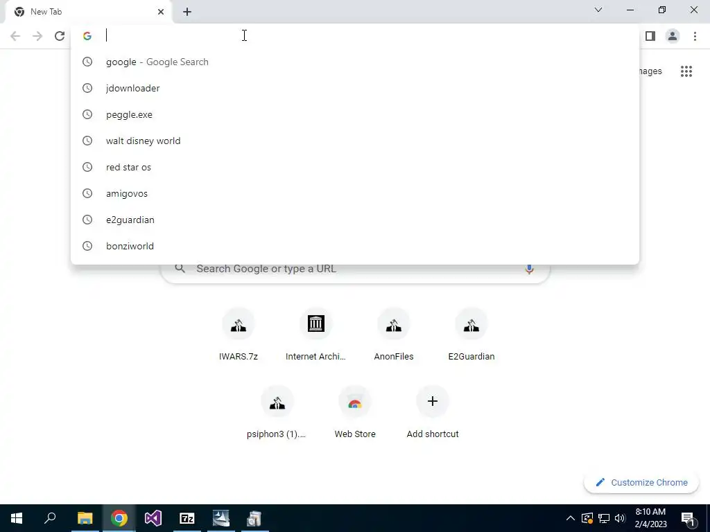Image resolution: width=710 pixels, height=532 pixels.
Task: Open the AnonFiles shortcut
Action: point(394,335)
